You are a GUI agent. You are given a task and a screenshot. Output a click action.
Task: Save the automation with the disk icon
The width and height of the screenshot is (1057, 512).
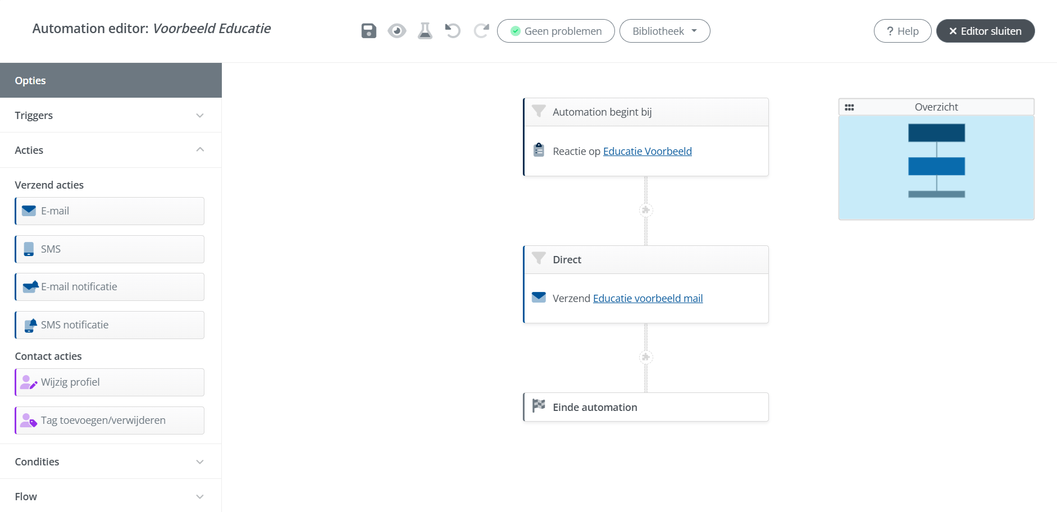(368, 31)
